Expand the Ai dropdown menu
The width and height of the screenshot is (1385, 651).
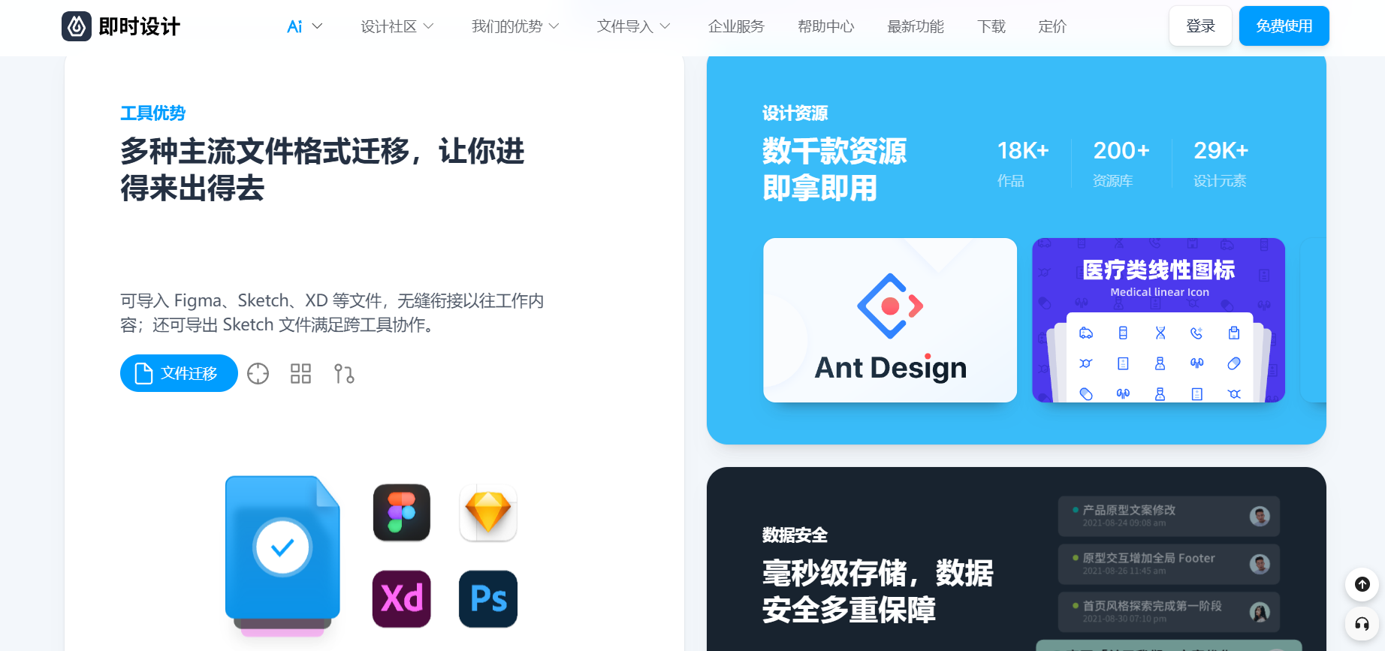click(x=305, y=26)
